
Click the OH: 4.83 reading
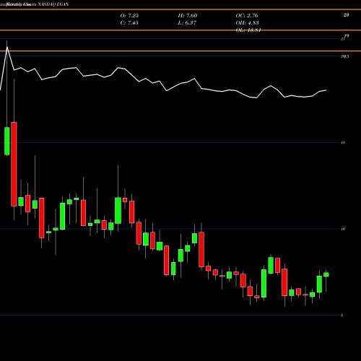pos(247,23)
